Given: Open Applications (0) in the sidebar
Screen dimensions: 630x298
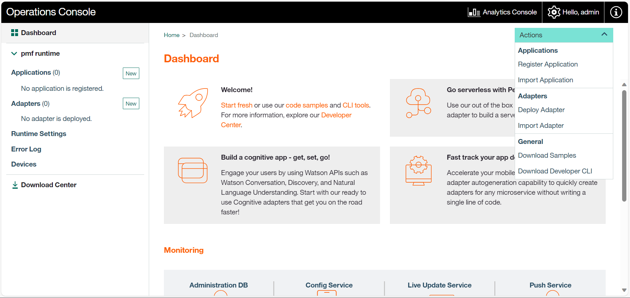Looking at the screenshot, I should (35, 72).
